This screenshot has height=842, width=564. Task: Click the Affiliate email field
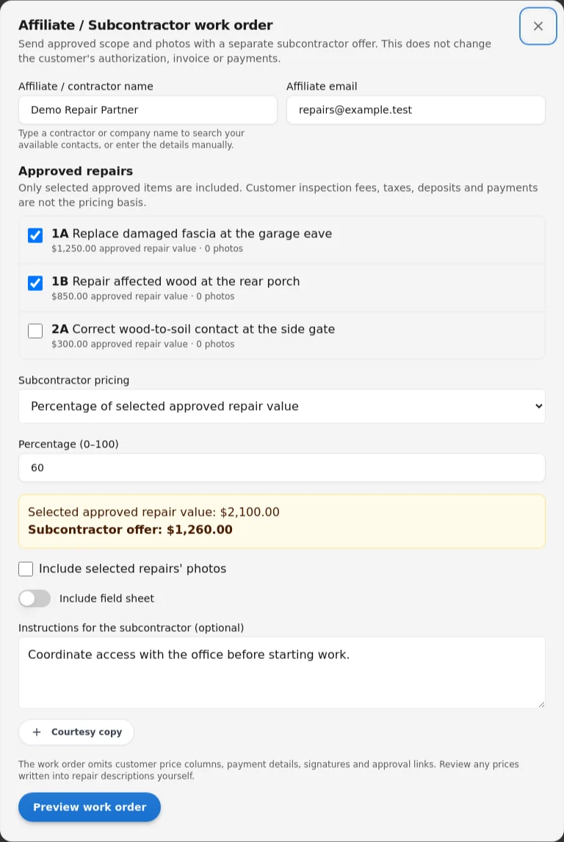click(416, 110)
